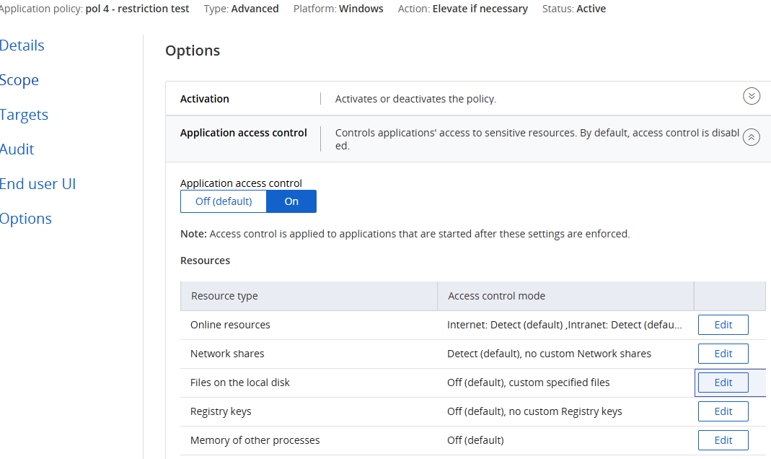Image resolution: width=771 pixels, height=459 pixels.
Task: Expand the Activation section chevron icon
Action: 751,96
